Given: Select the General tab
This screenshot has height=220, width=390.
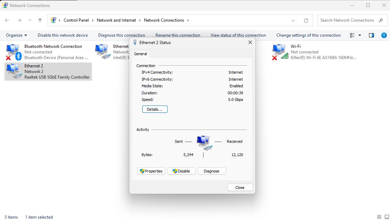Looking at the screenshot, I should pyautogui.click(x=140, y=54).
